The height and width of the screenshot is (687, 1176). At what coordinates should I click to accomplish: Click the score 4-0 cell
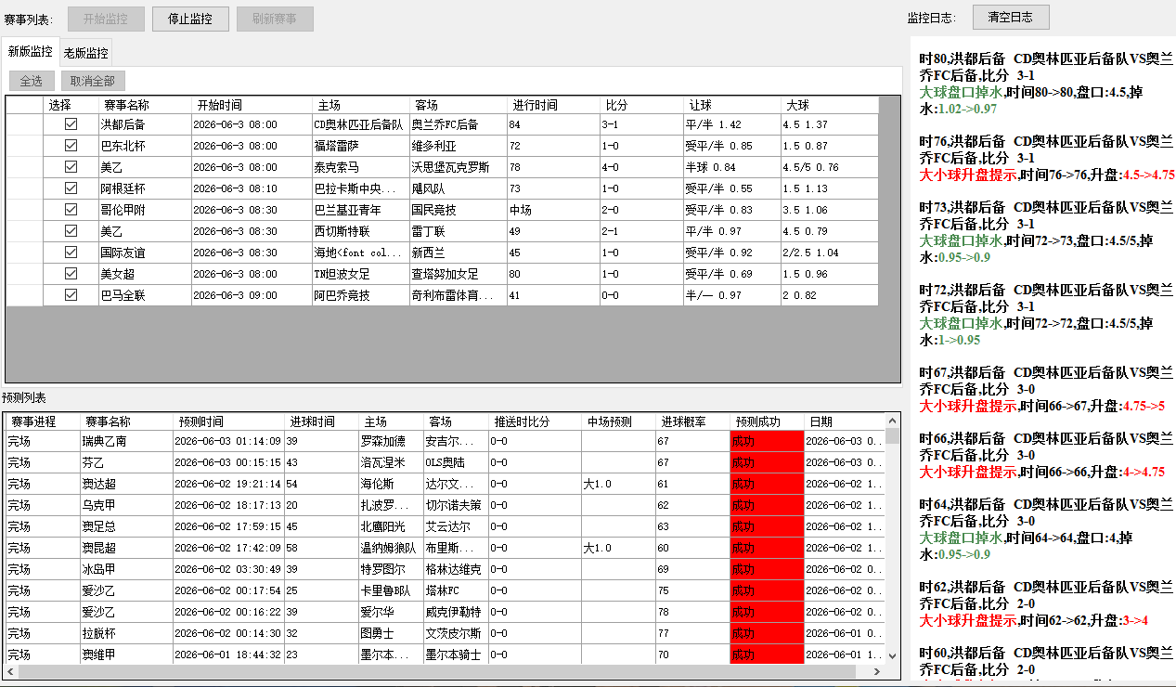641,167
